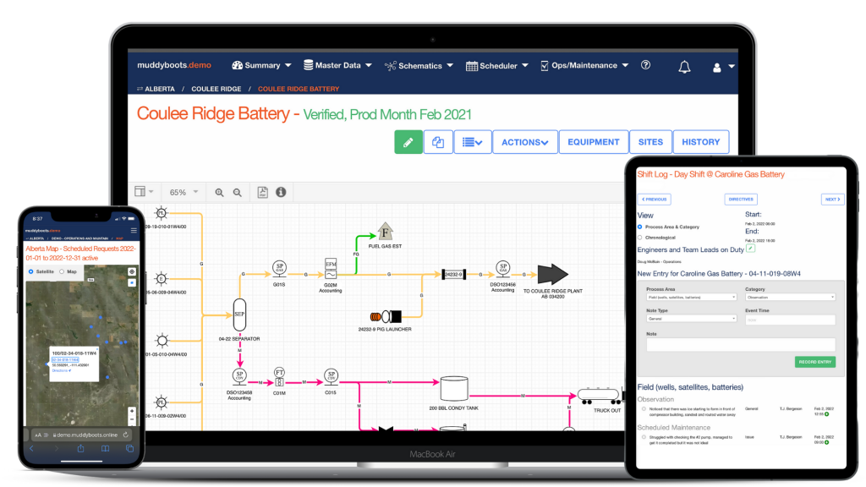The height and width of the screenshot is (487, 866).
Task: Click the COULEE RIDGE BATTERY breadcrumb
Action: click(299, 89)
